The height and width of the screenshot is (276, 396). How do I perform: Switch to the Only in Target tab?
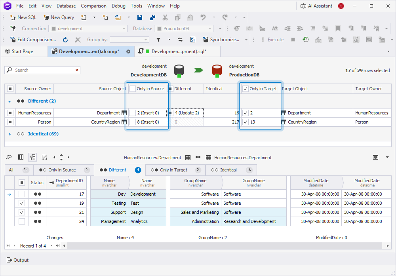173,170
